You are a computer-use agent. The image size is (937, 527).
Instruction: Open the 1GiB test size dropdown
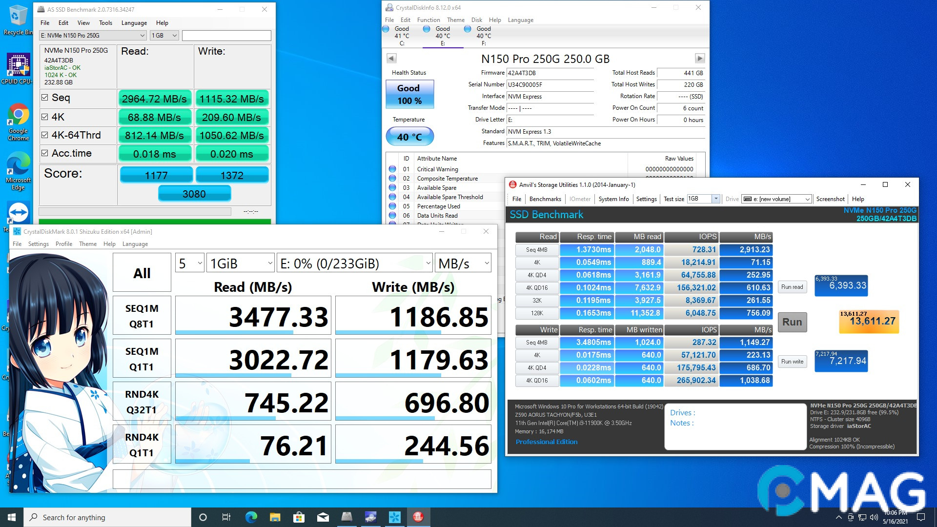point(240,263)
